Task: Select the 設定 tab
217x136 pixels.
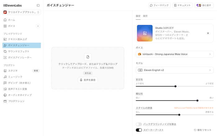Action: click(138, 15)
